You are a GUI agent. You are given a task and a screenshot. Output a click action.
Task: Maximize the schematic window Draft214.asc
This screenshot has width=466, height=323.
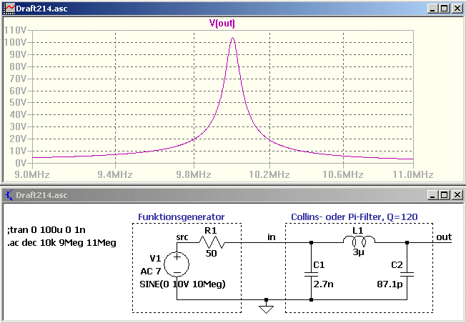click(445, 195)
